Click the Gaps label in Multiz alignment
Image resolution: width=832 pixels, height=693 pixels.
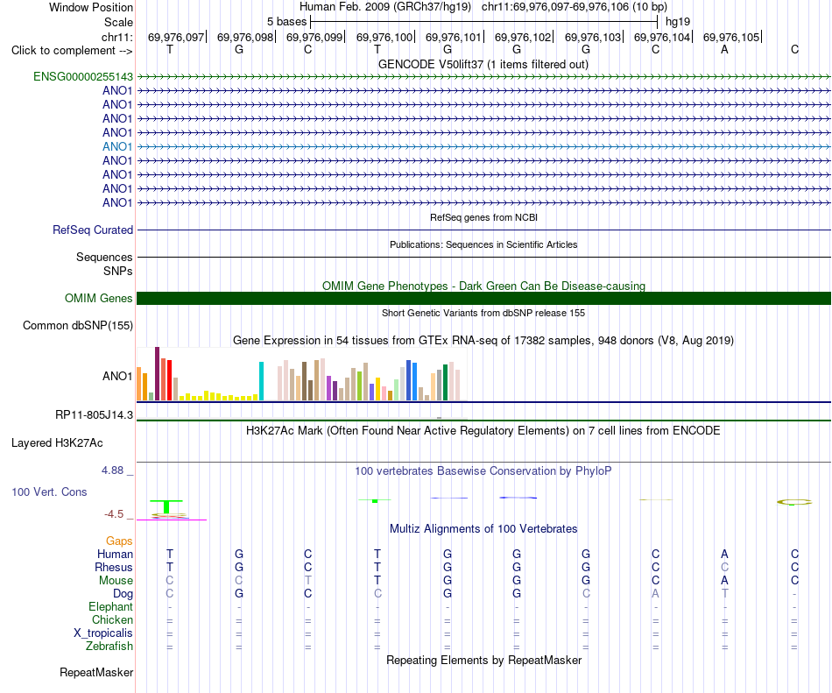119,541
